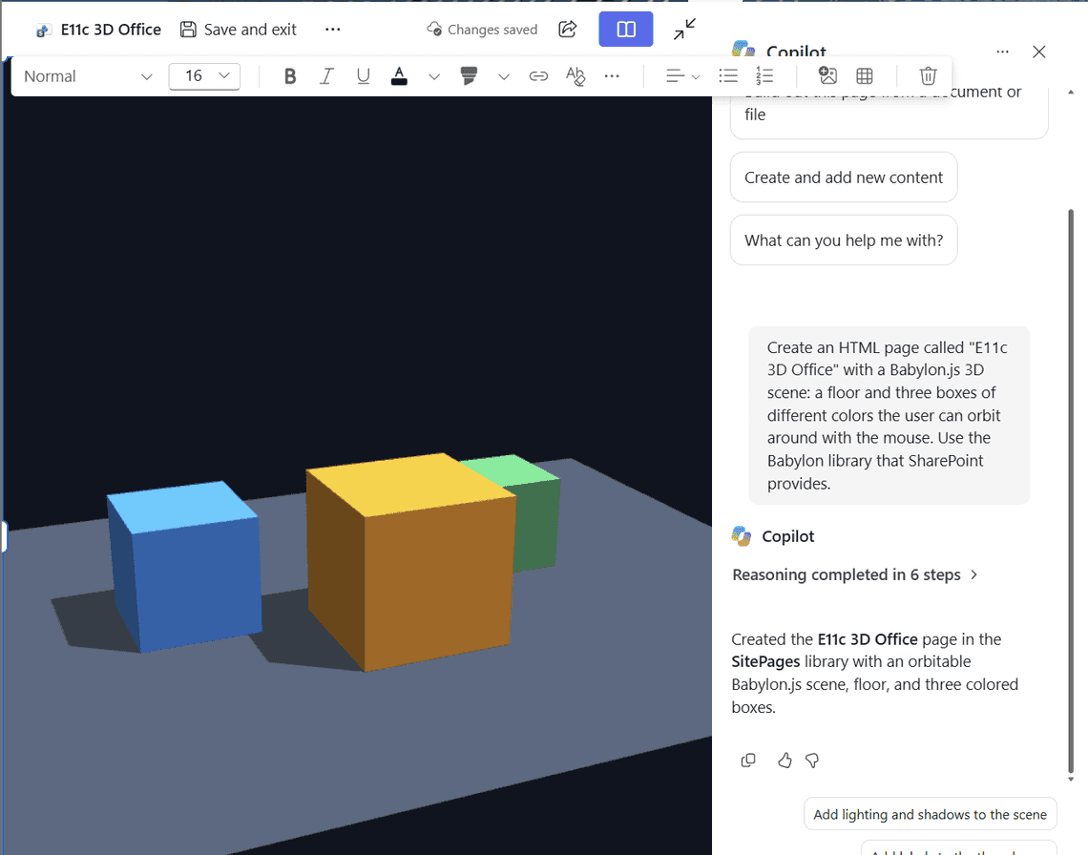Collapse the view with arrows icon

coord(684,30)
